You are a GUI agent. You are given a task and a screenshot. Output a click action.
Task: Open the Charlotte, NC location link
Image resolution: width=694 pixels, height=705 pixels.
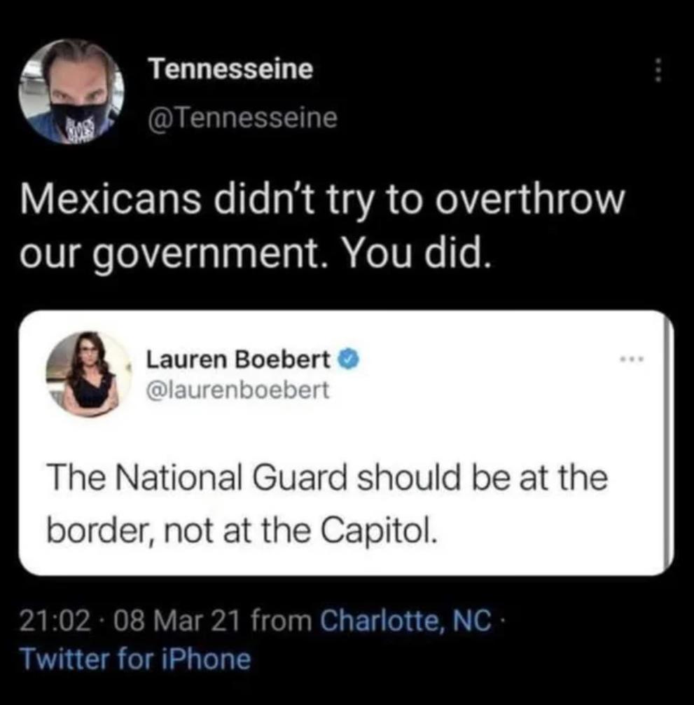pos(405,620)
